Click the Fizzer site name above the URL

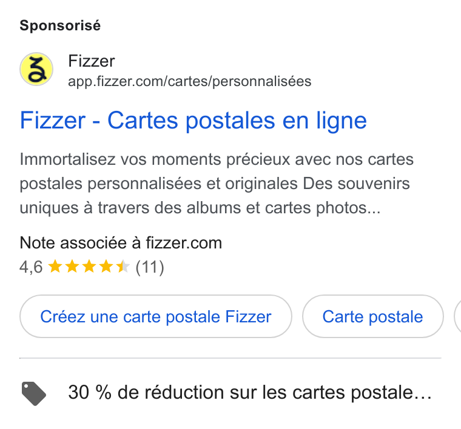point(92,61)
